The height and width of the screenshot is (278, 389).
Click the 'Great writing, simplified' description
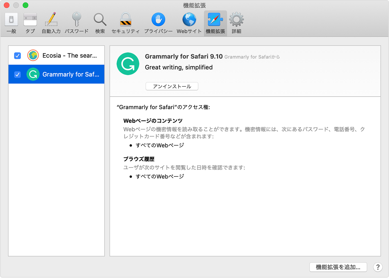click(179, 68)
